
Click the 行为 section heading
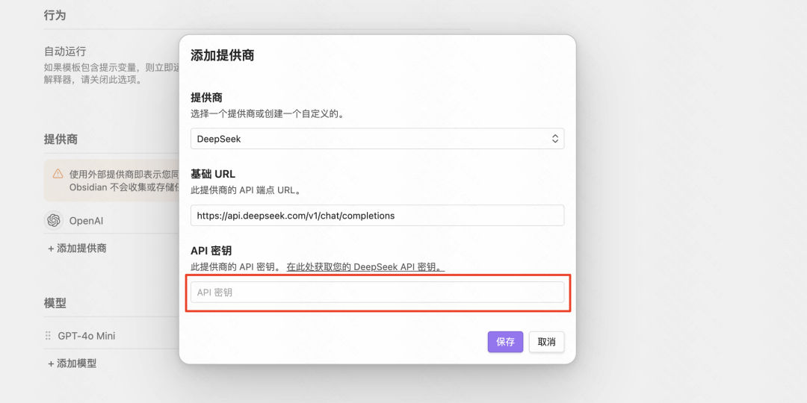55,16
